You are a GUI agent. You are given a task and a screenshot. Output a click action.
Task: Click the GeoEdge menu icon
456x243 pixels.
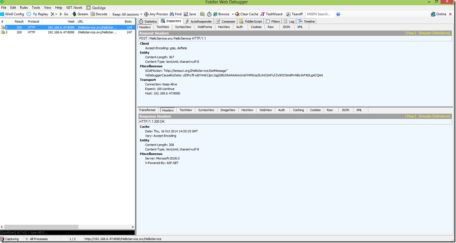click(88, 8)
